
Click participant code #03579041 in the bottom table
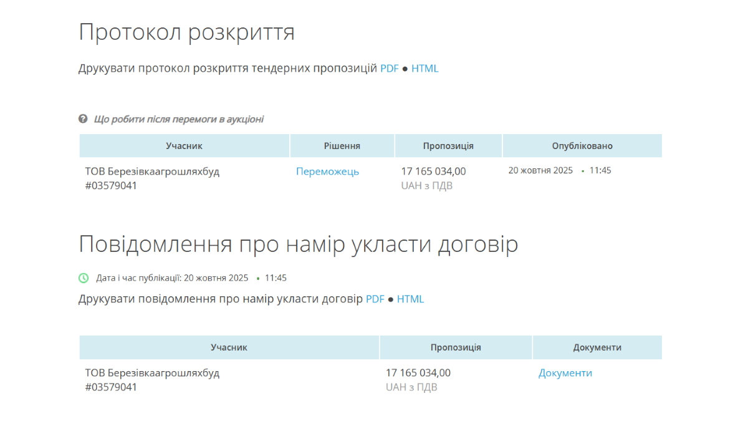click(x=111, y=387)
